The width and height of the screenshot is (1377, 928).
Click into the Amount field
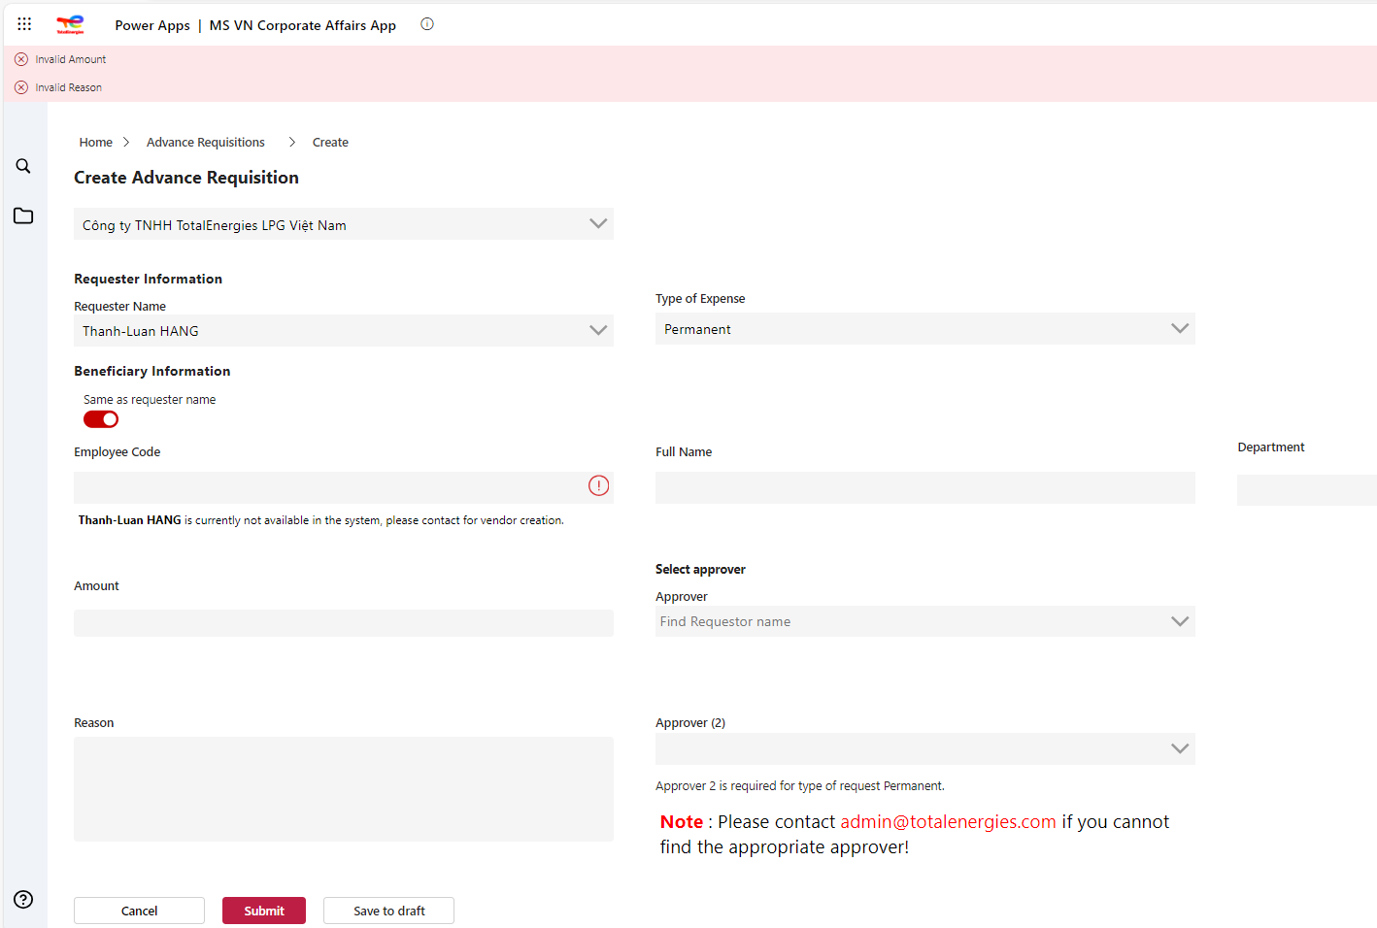pyautogui.click(x=344, y=623)
